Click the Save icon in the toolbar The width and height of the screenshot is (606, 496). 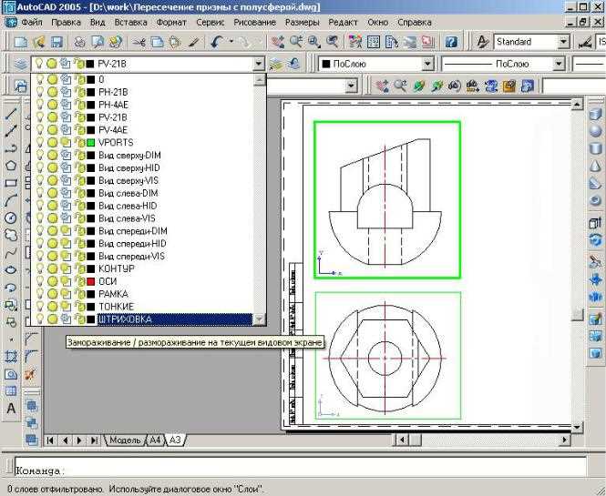[56, 42]
